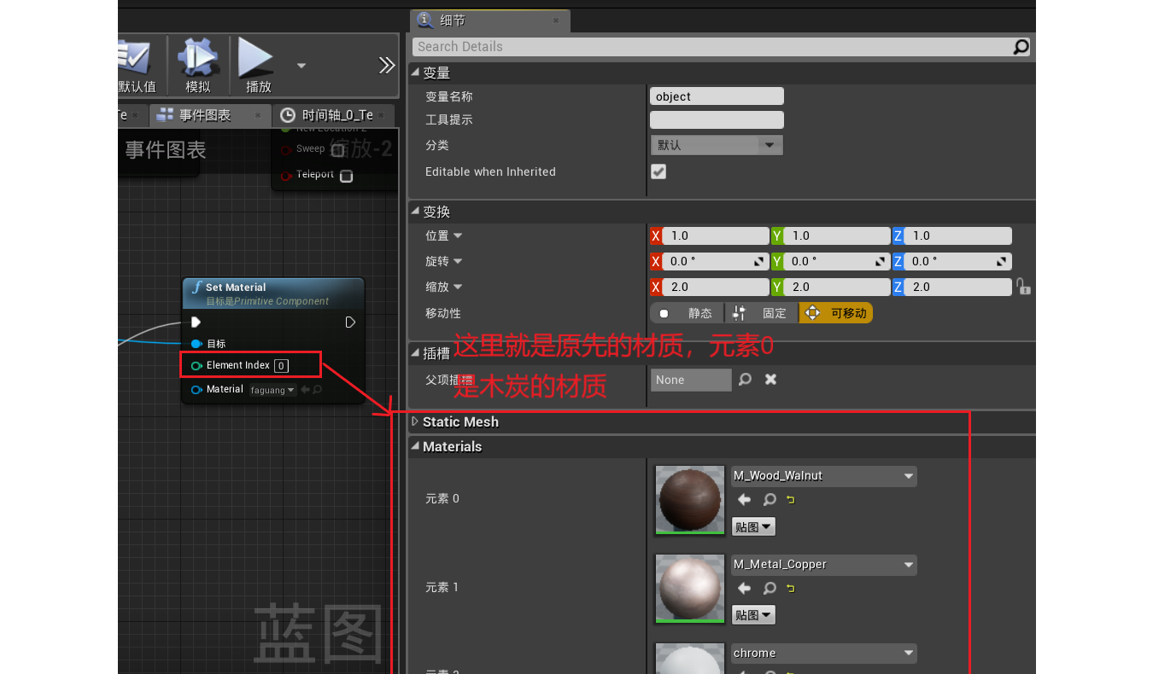Edit the Element Index value box

[x=281, y=365]
